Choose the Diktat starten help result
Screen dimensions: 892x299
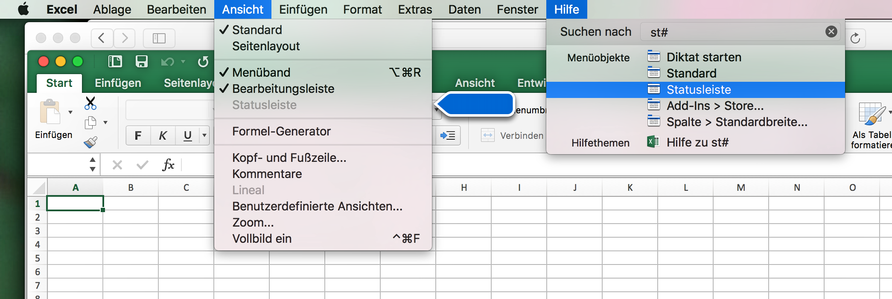pos(696,57)
